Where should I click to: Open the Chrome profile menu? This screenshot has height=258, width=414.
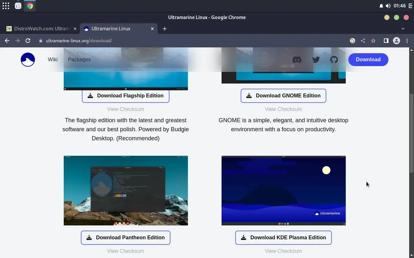397,41
